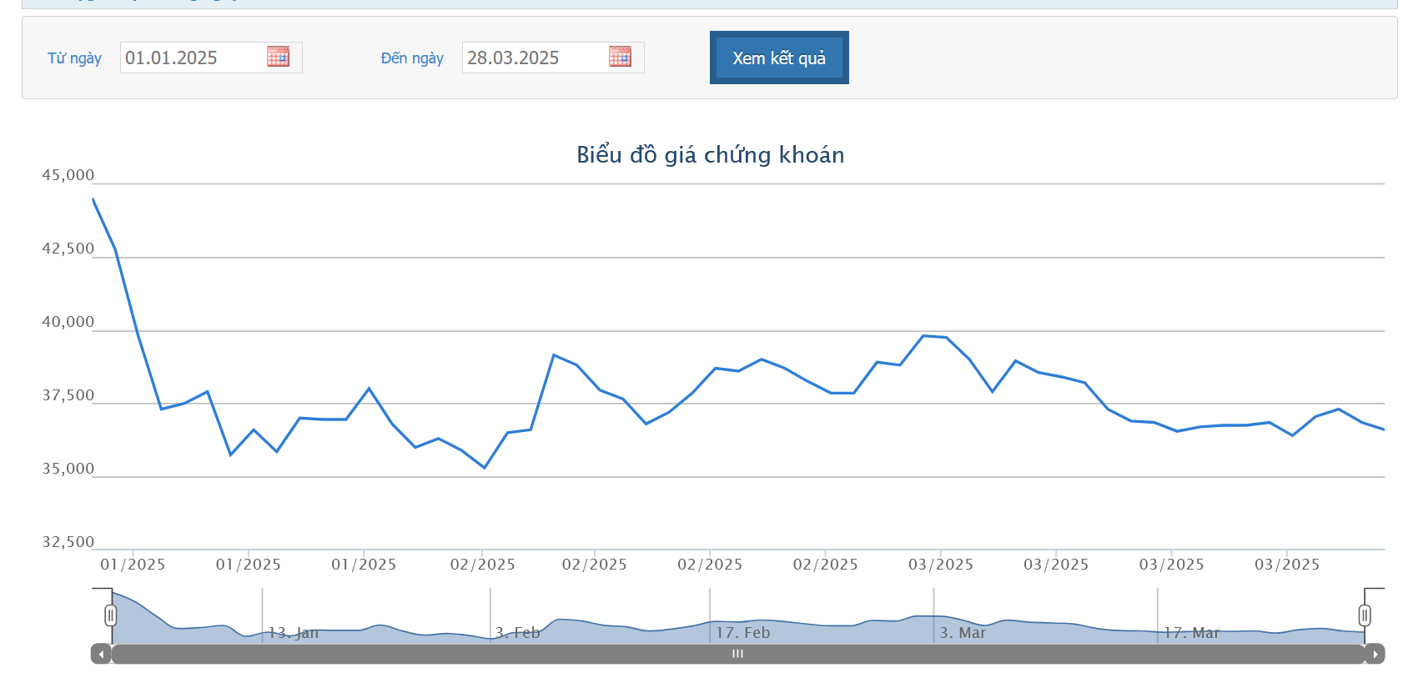This screenshot has height=683, width=1418.
Task: Open the calendar picker for Từ ngày
Action: (x=278, y=57)
